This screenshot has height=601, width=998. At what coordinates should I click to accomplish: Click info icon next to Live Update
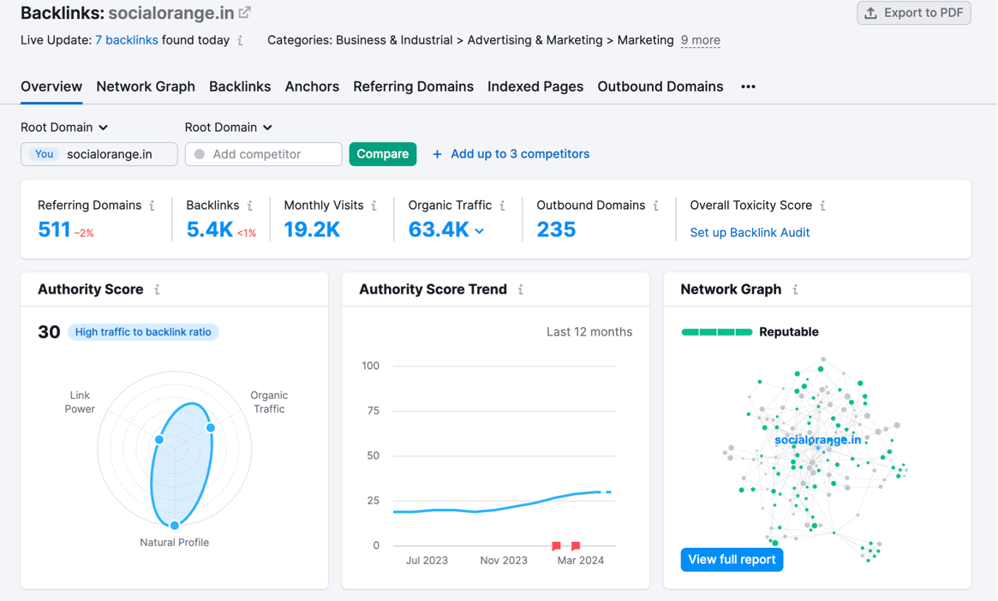click(240, 40)
